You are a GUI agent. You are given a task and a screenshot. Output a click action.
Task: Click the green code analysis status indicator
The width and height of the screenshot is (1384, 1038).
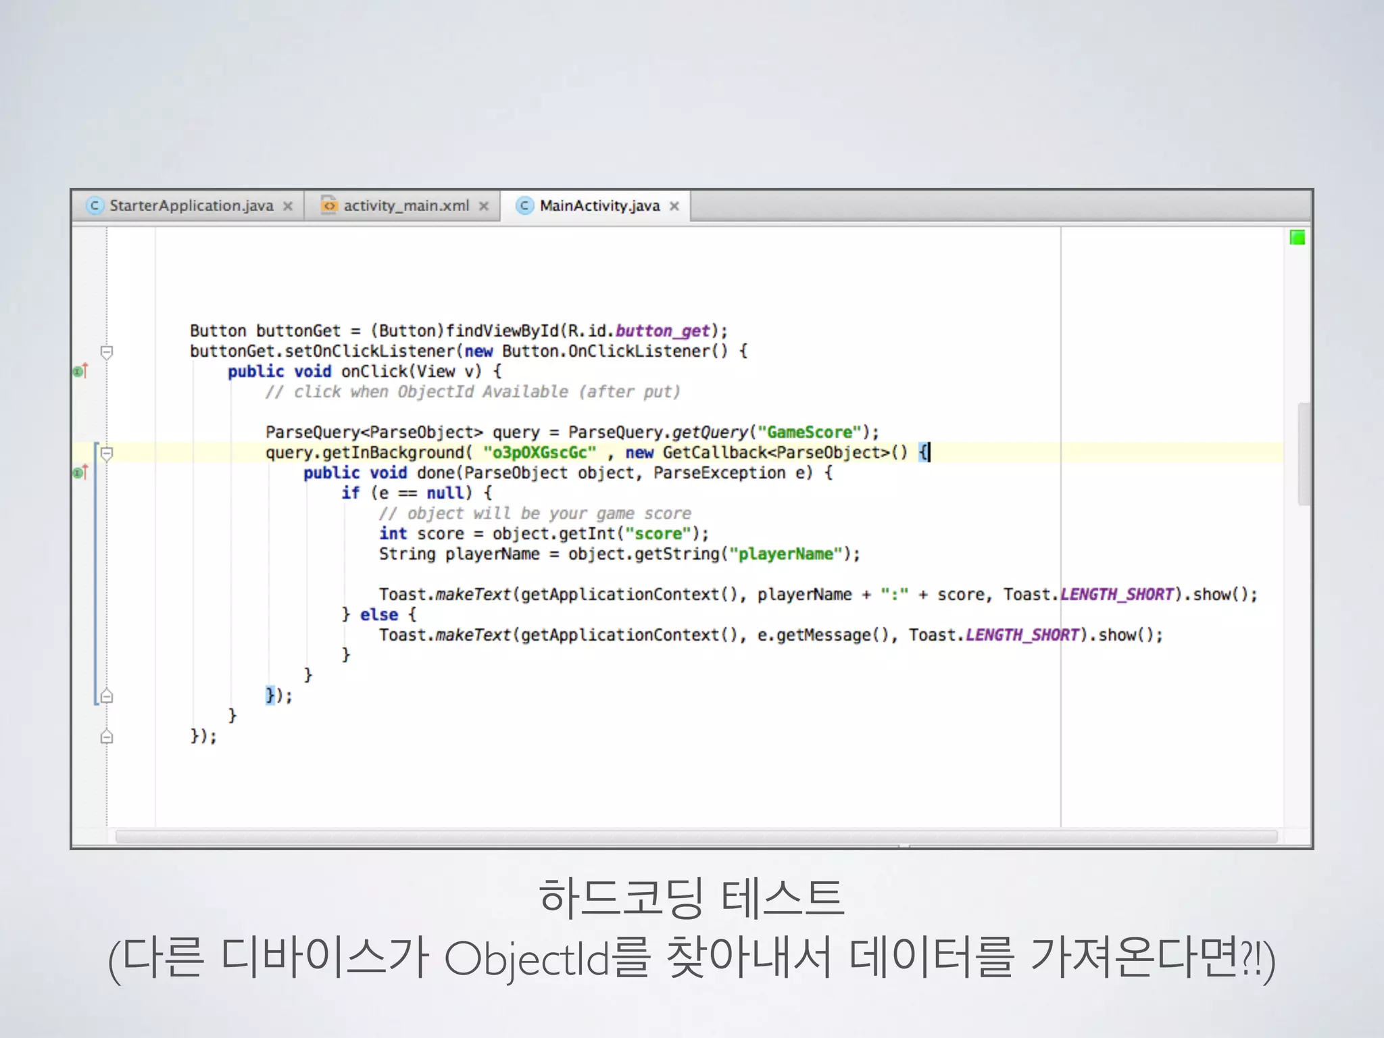pos(1297,237)
